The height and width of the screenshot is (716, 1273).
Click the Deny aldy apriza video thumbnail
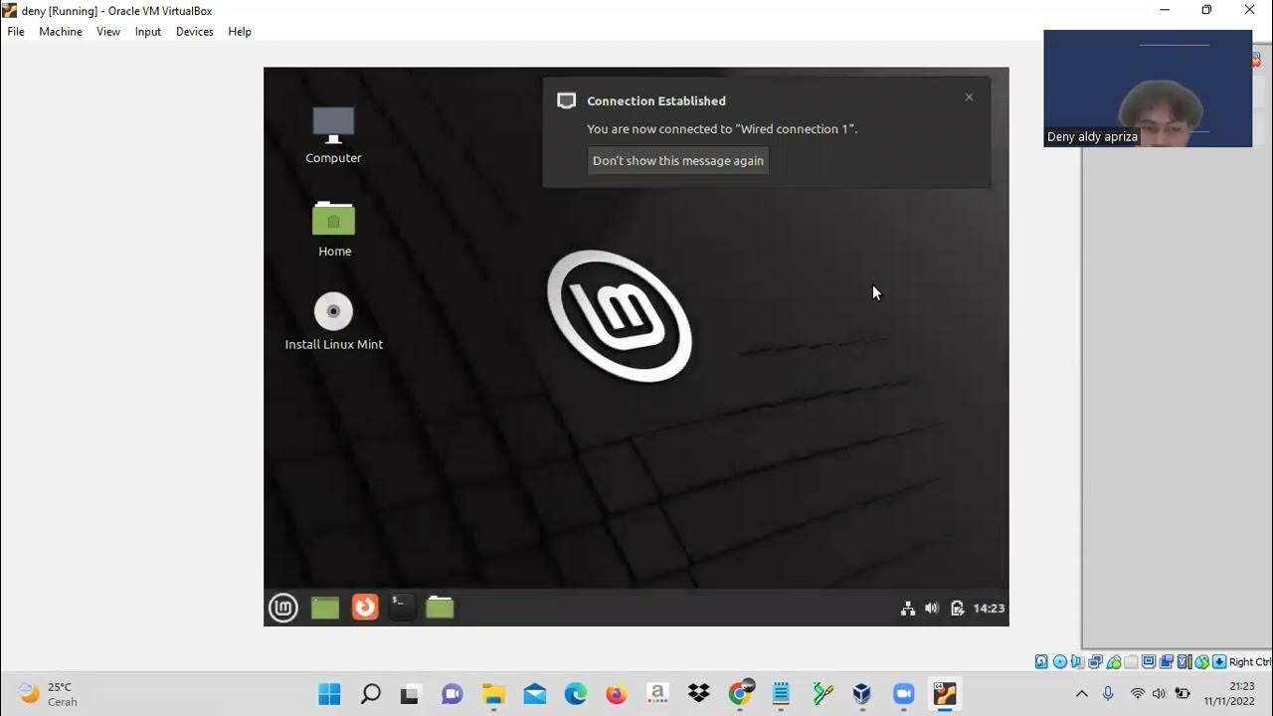pos(1148,89)
